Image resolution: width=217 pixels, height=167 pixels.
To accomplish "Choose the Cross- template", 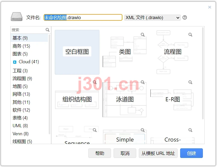I will coord(173,135).
